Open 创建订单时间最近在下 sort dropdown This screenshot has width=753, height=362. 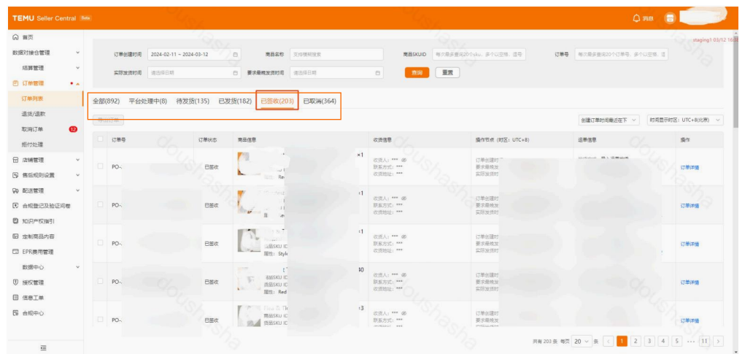point(609,120)
